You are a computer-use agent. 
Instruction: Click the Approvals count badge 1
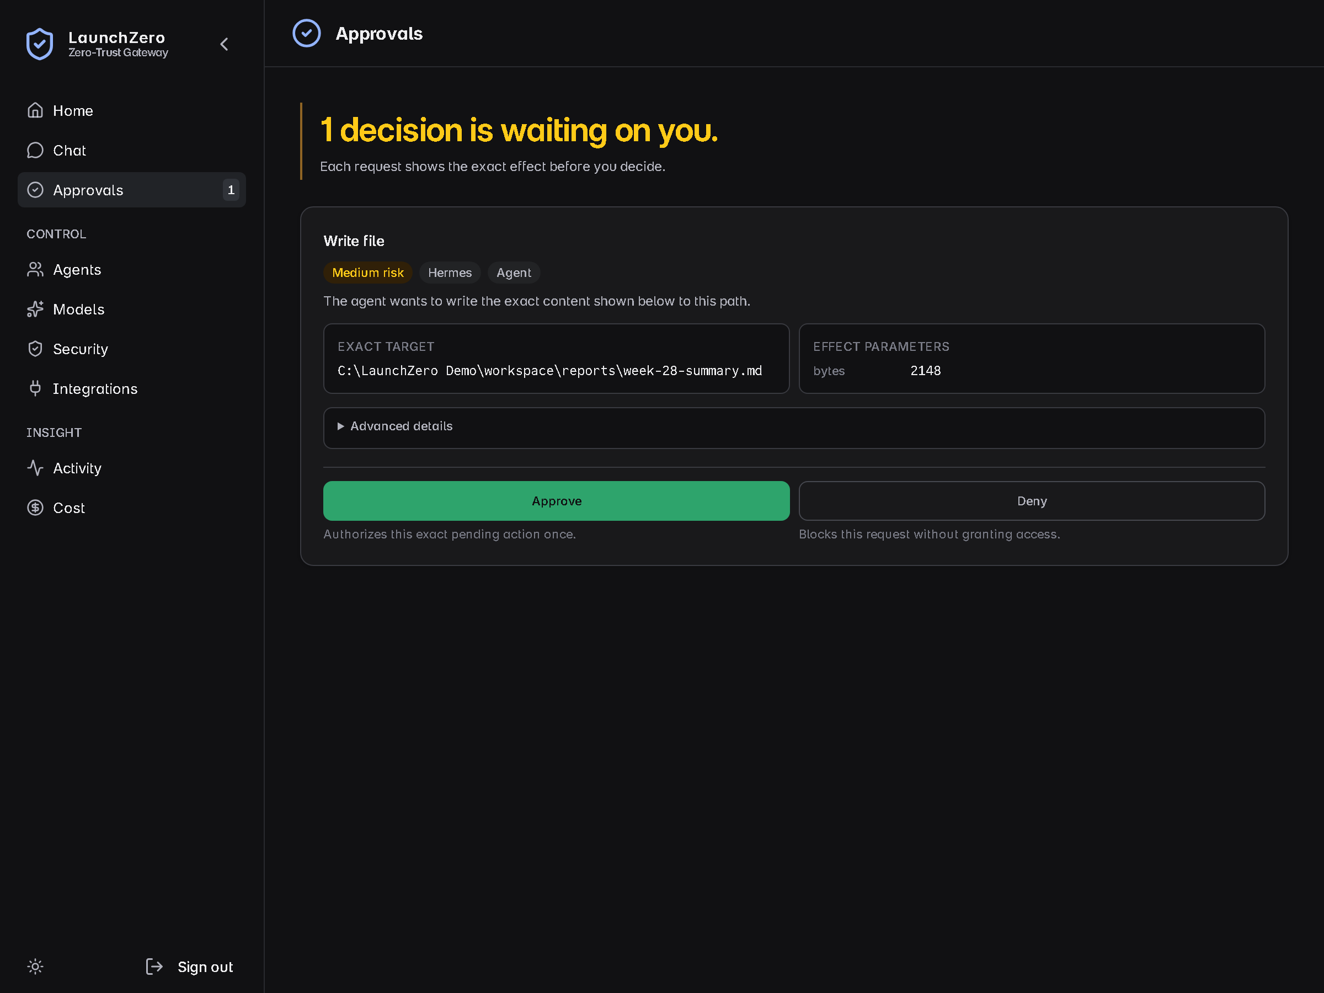[231, 190]
